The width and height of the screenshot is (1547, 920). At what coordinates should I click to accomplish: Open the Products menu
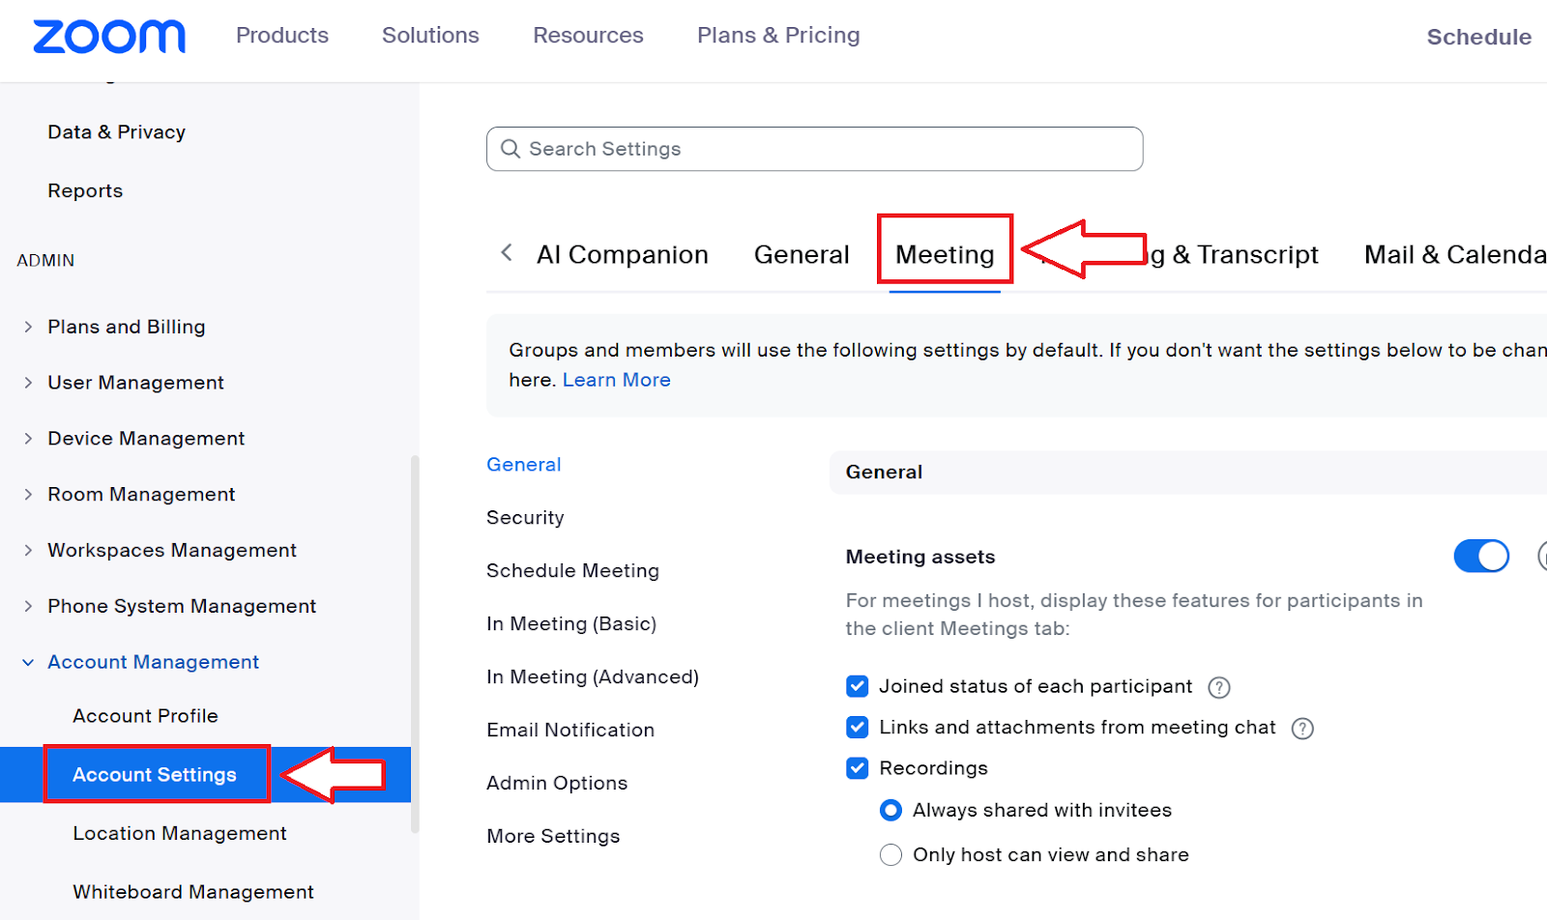coord(281,35)
